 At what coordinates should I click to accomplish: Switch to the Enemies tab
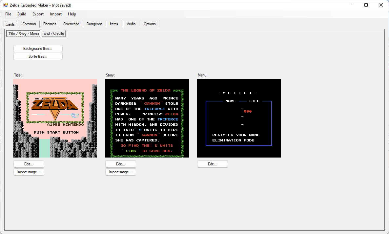(50, 24)
